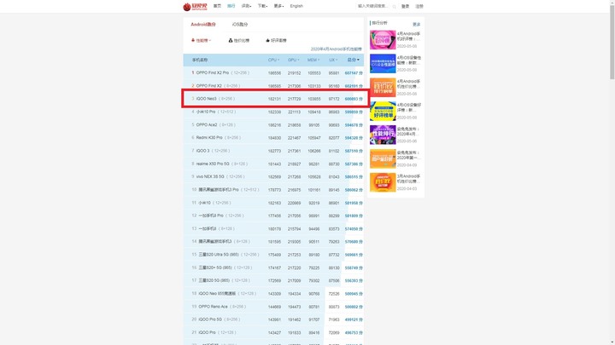This screenshot has height=345, width=615.
Task: Open the yellow 4月iOS设备好评榜 thumbnail
Action: 383,111
